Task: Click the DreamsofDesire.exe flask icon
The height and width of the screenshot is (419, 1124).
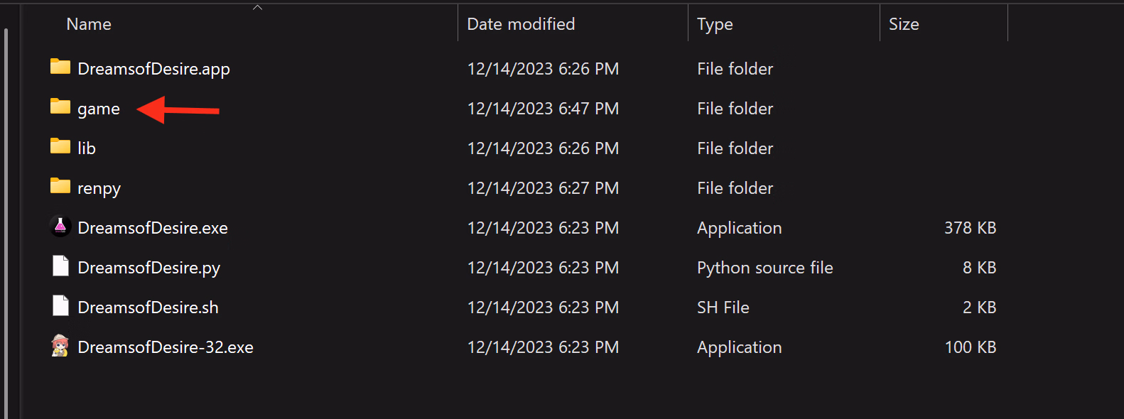Action: click(x=60, y=227)
